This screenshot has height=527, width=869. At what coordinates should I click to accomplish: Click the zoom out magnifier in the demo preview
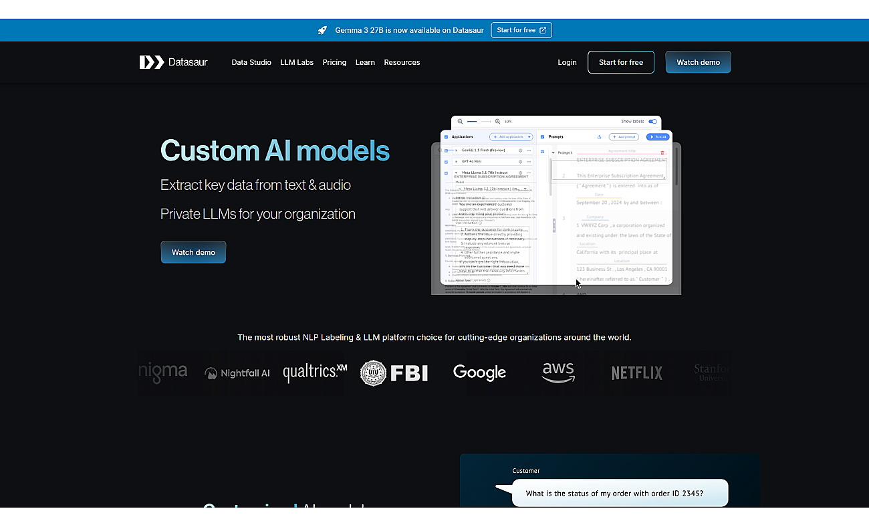tap(460, 122)
